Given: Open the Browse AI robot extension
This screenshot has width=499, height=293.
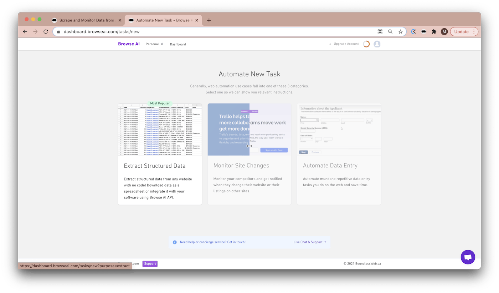Looking at the screenshot, I should click(x=424, y=31).
